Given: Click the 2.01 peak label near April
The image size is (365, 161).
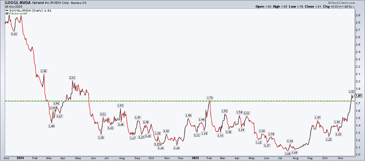Looking at the screenshot, I should click(x=72, y=78).
